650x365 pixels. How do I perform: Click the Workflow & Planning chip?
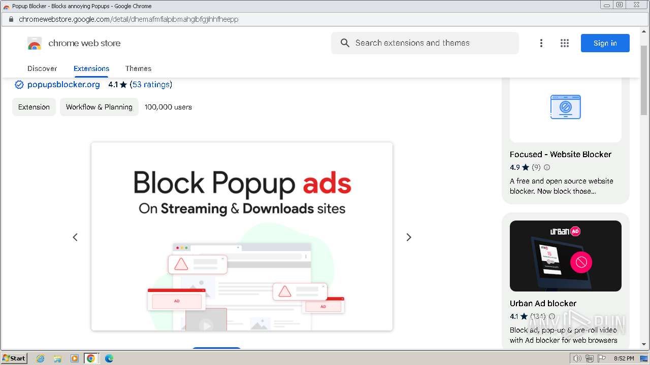[x=99, y=107]
